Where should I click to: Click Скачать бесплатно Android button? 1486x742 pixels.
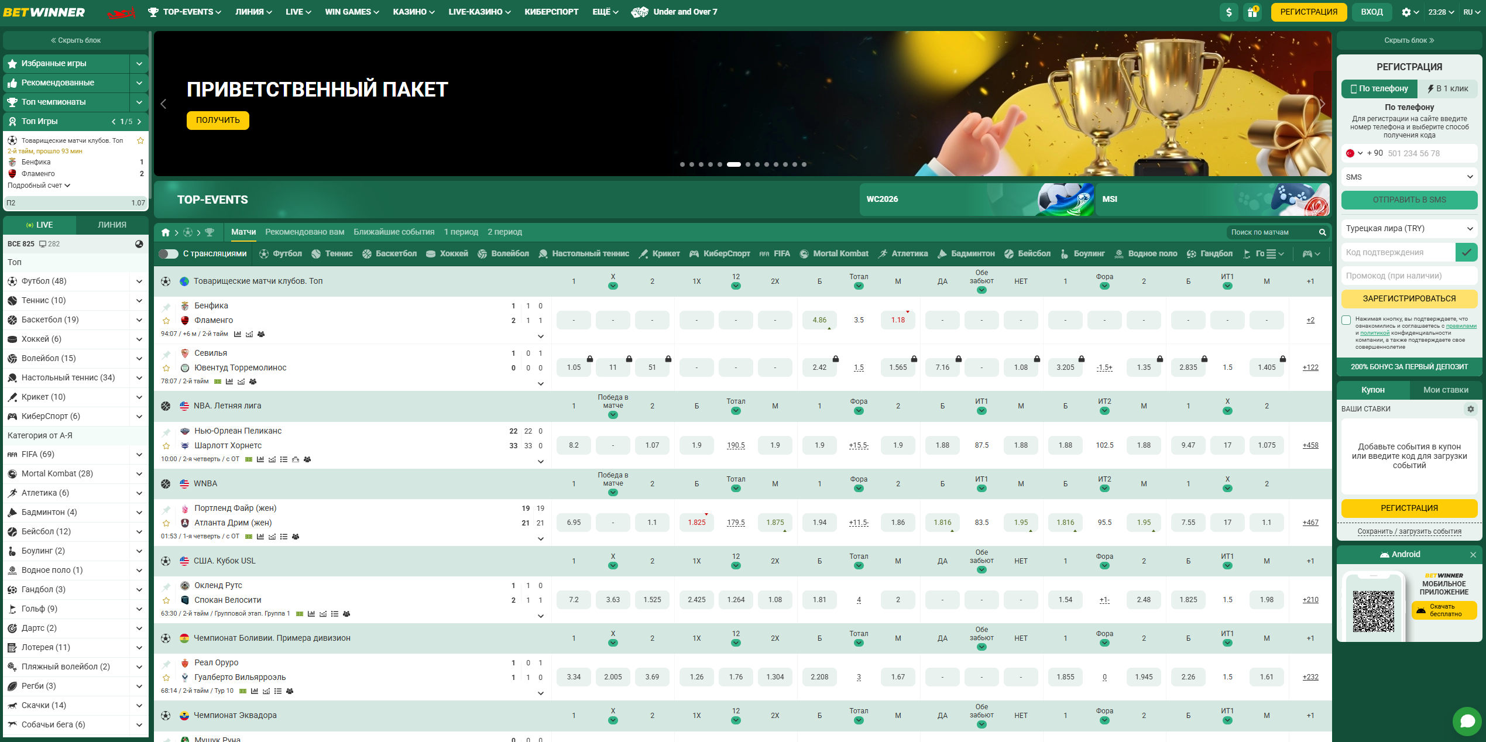[1444, 610]
